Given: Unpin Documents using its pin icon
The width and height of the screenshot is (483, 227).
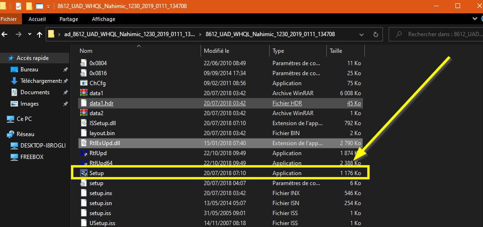Looking at the screenshot, I should click(x=65, y=93).
